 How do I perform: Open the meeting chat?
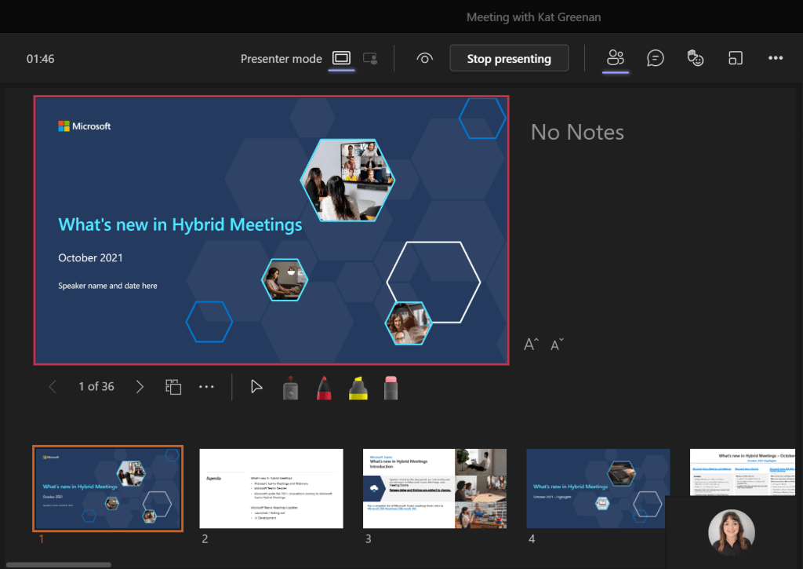coord(656,57)
